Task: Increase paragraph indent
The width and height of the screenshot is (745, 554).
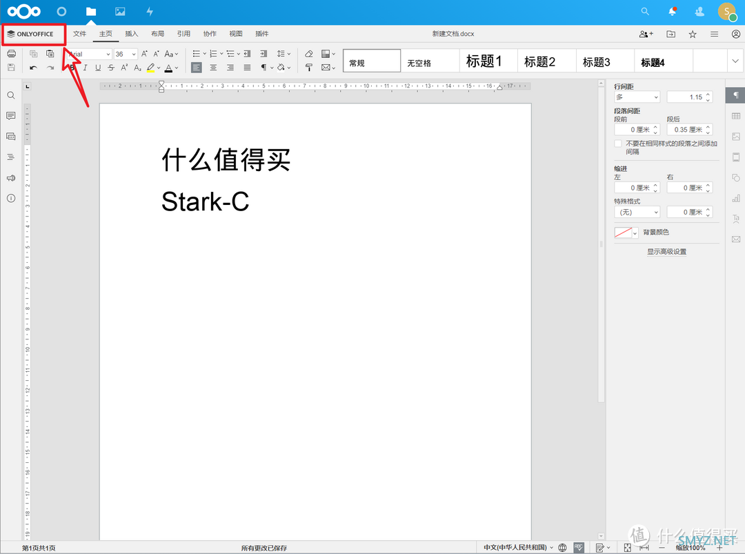Action: tap(264, 54)
